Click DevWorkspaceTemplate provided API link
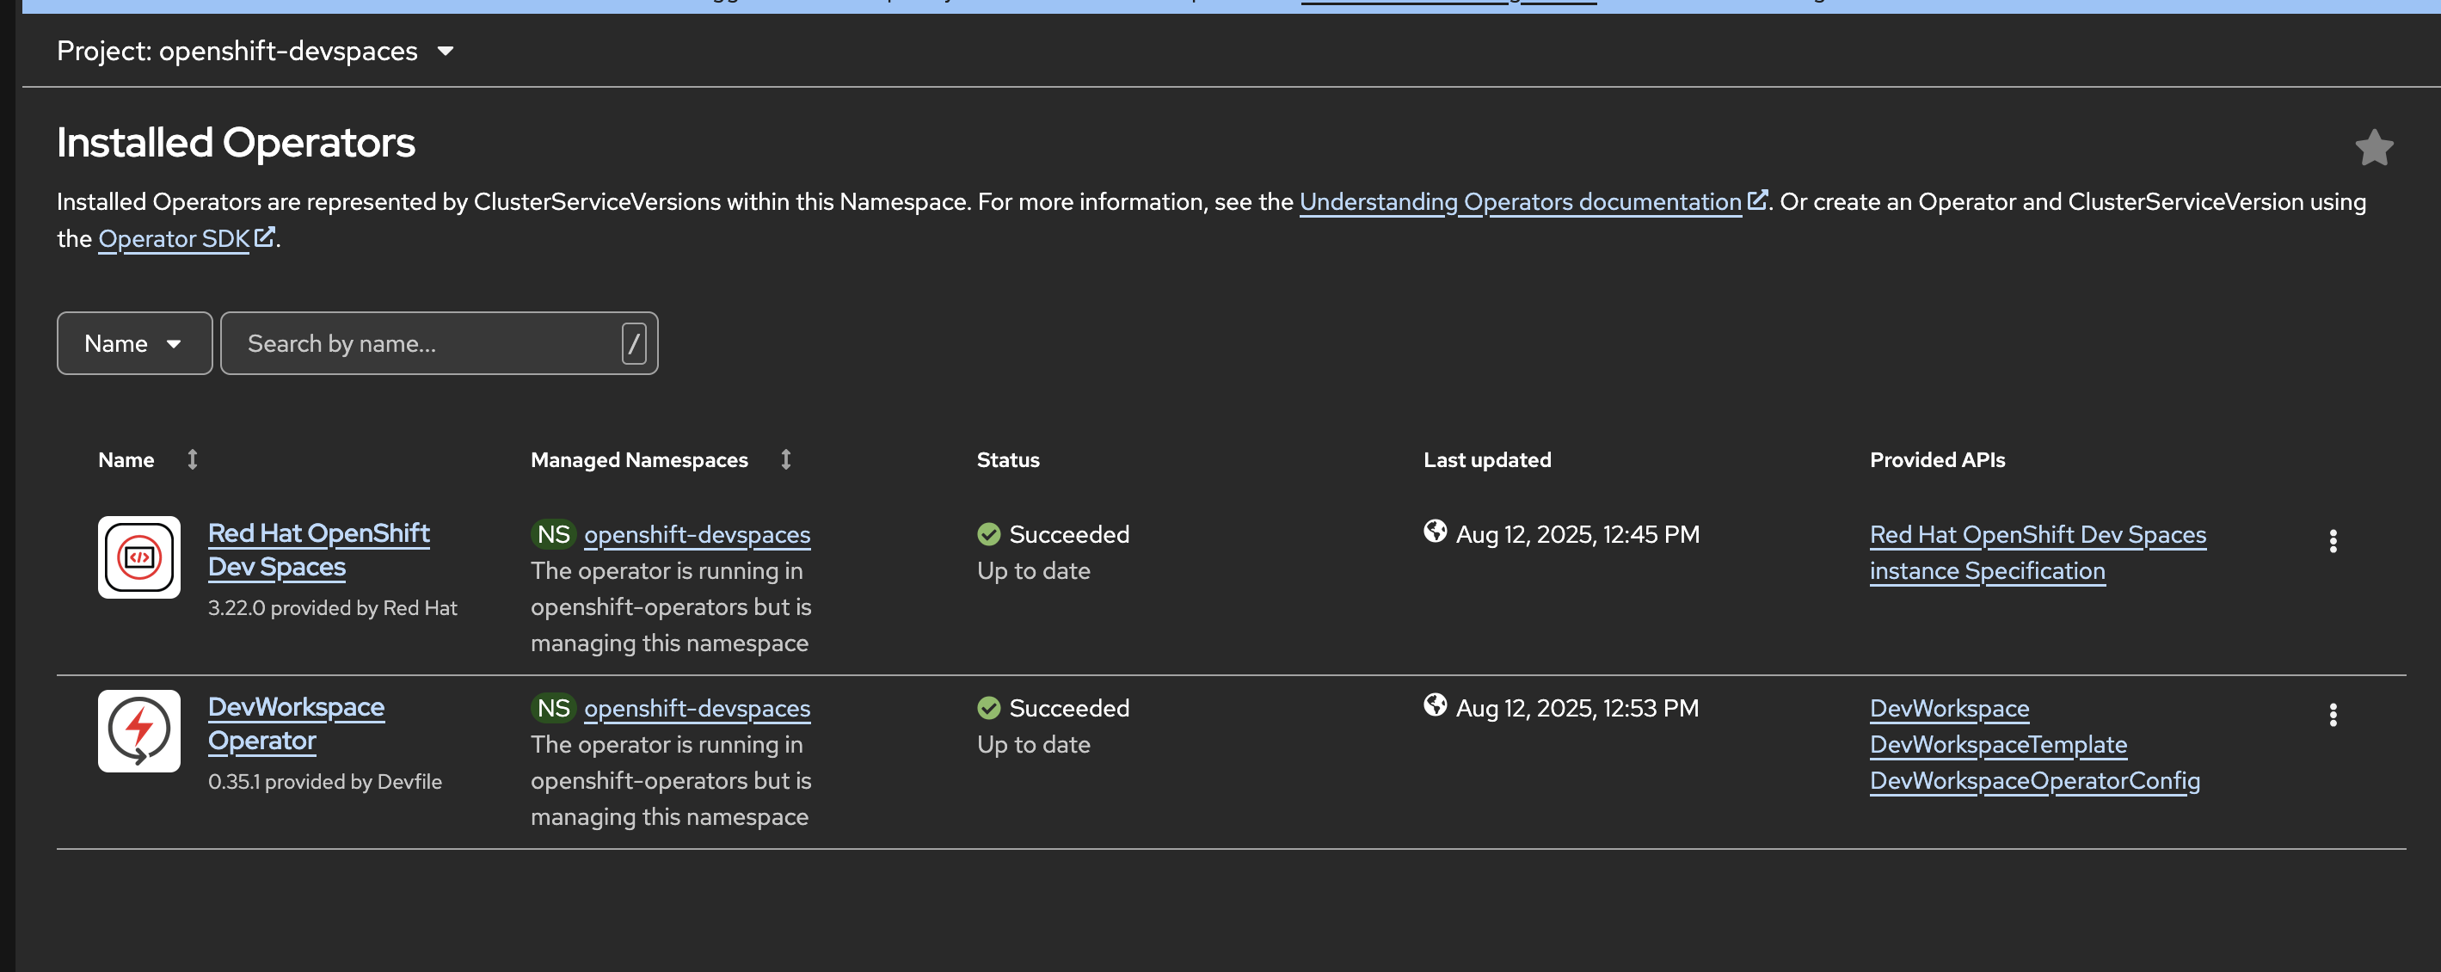Viewport: 2441px width, 972px height. click(x=1997, y=745)
